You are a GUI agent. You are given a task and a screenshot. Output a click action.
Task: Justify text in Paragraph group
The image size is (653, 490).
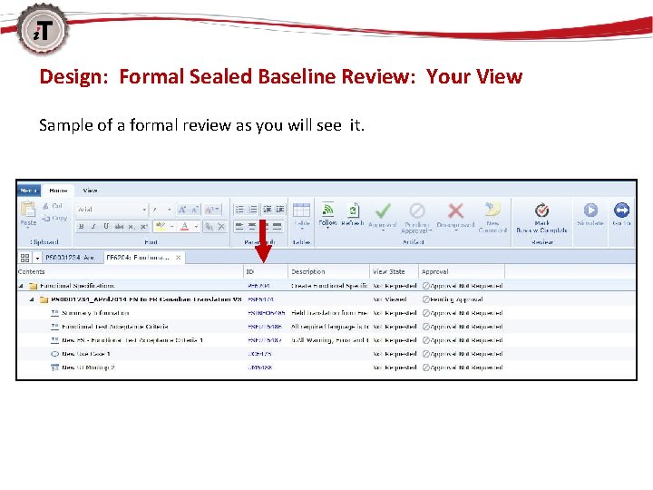[277, 227]
